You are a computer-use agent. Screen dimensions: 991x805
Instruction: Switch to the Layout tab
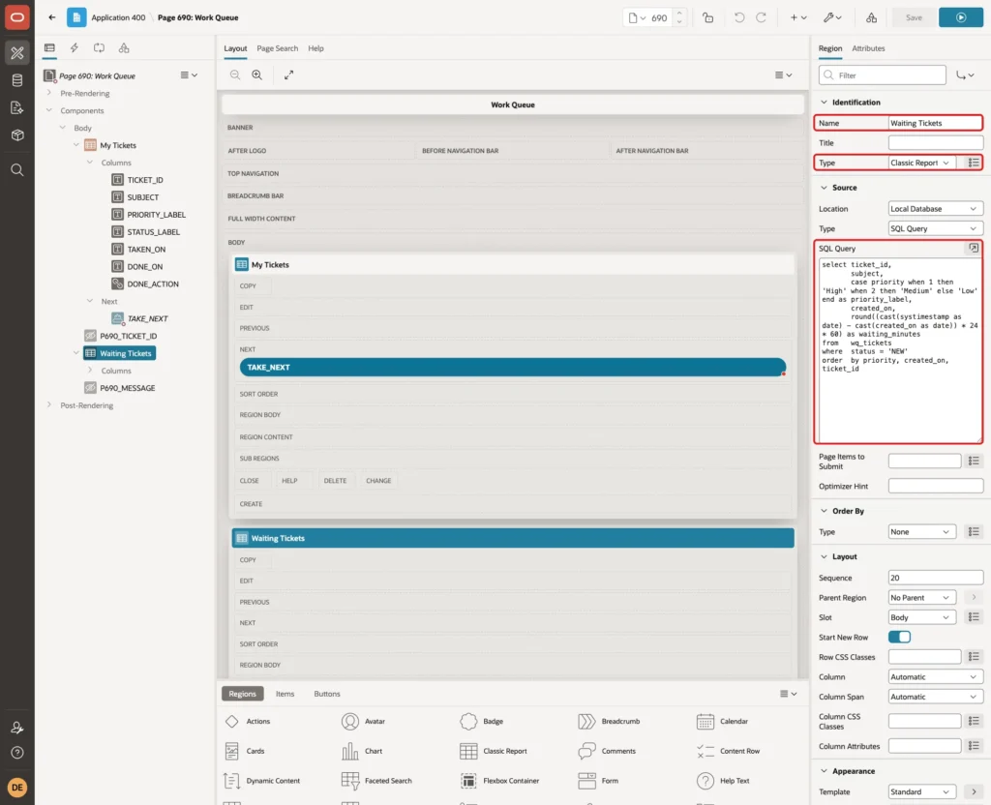coord(235,48)
